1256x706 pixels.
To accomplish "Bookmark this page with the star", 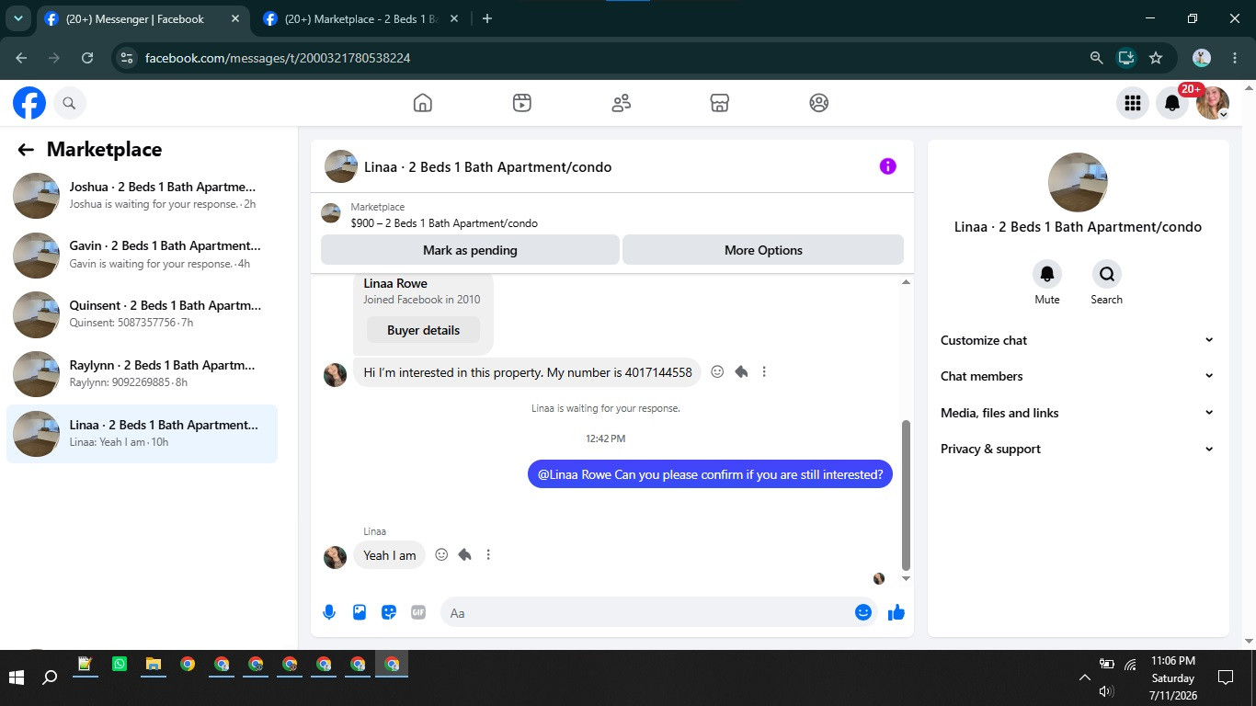I will coord(1156,58).
